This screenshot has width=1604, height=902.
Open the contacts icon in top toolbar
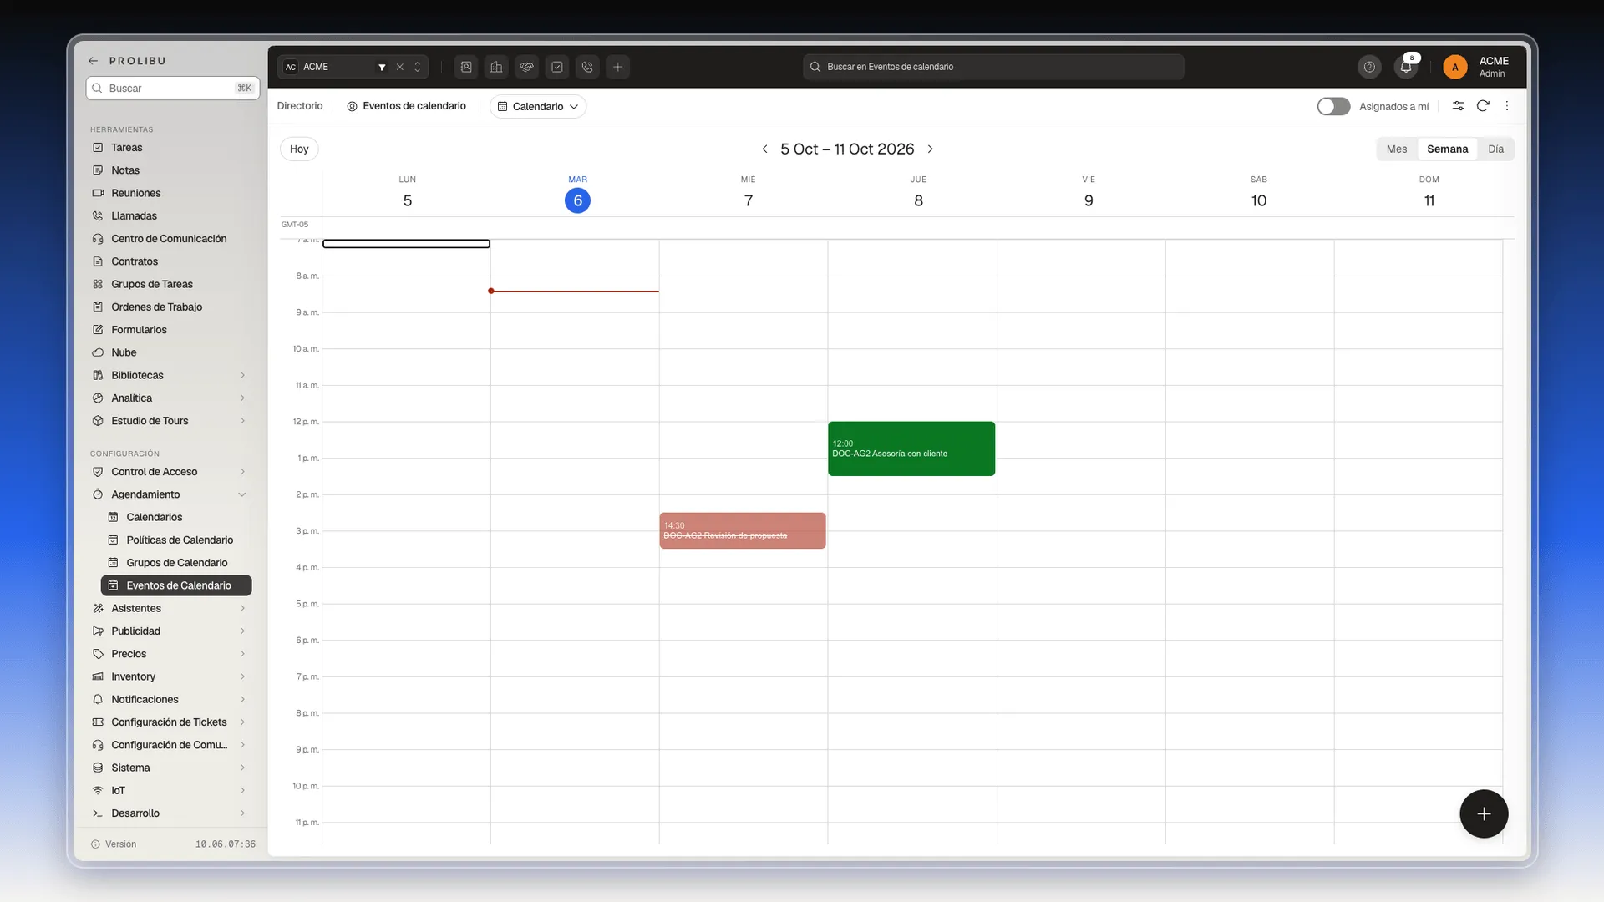[x=466, y=67]
